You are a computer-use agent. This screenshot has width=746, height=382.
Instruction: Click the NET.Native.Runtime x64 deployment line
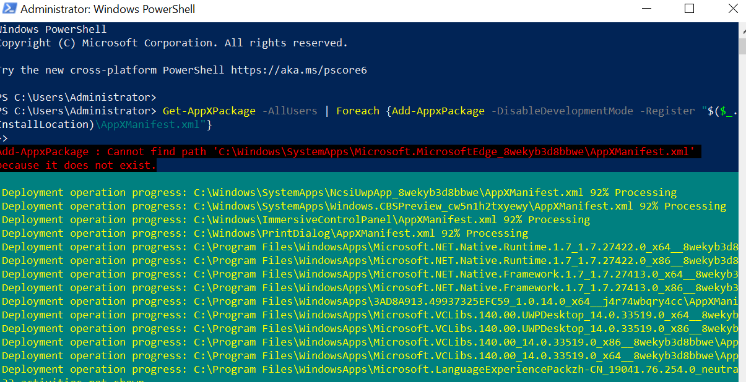coord(370,247)
